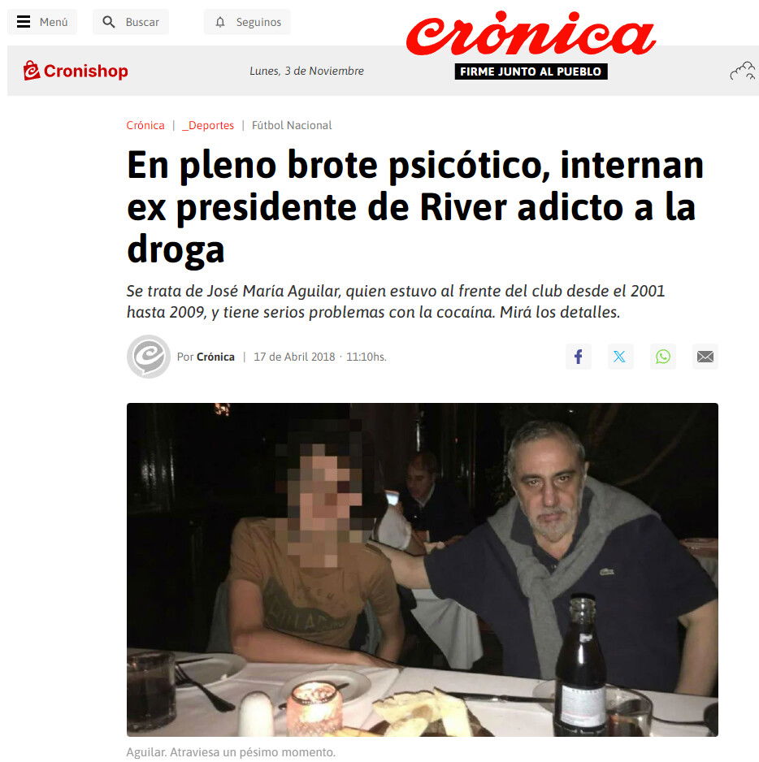This screenshot has width=759, height=762.
Task: Open the Fútbol Nacional breadcrumb
Action: pyautogui.click(x=292, y=125)
